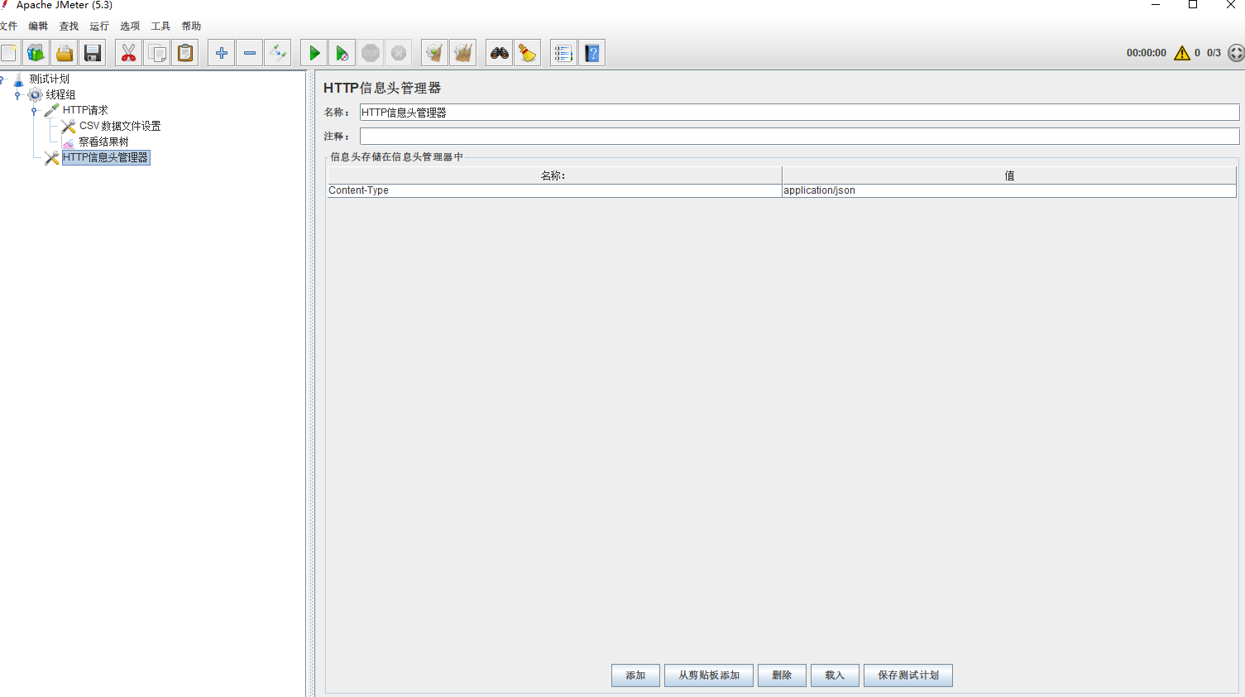Open the 编辑 menu
The width and height of the screenshot is (1245, 697).
click(x=38, y=26)
